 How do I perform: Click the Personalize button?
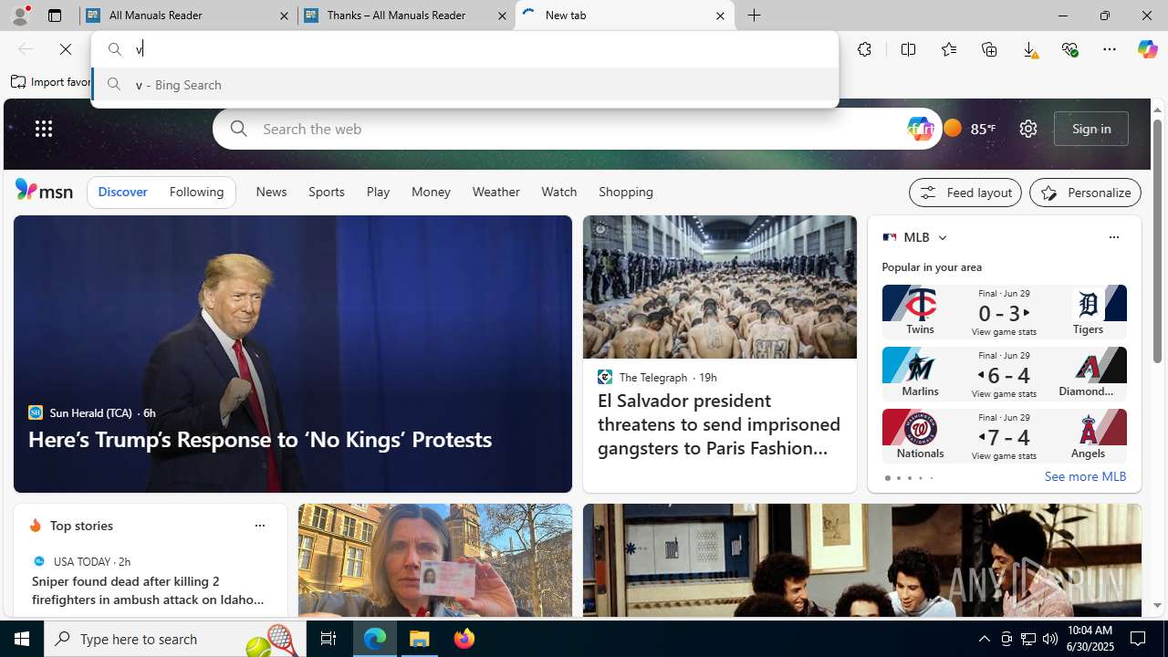click(x=1085, y=193)
